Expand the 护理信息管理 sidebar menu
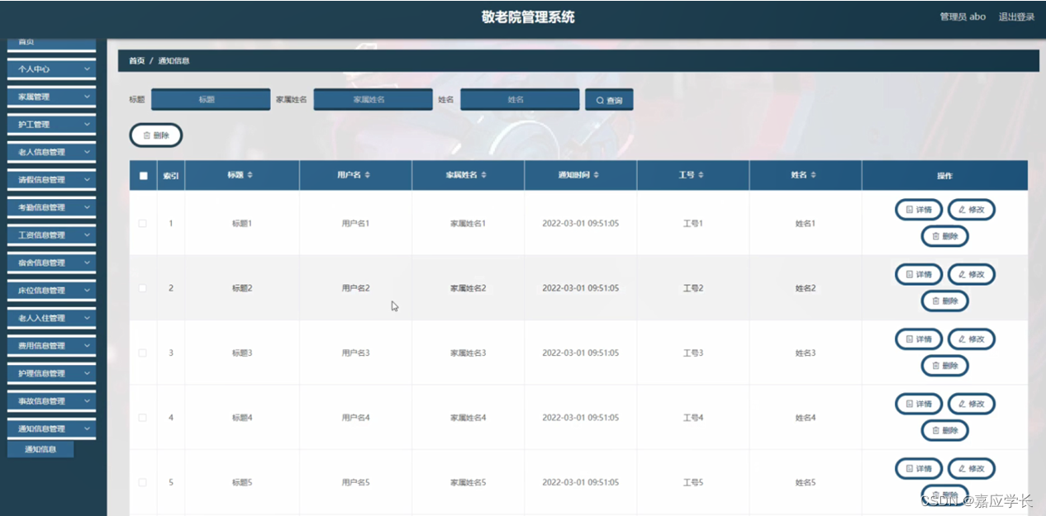This screenshot has height=516, width=1046. click(52, 373)
